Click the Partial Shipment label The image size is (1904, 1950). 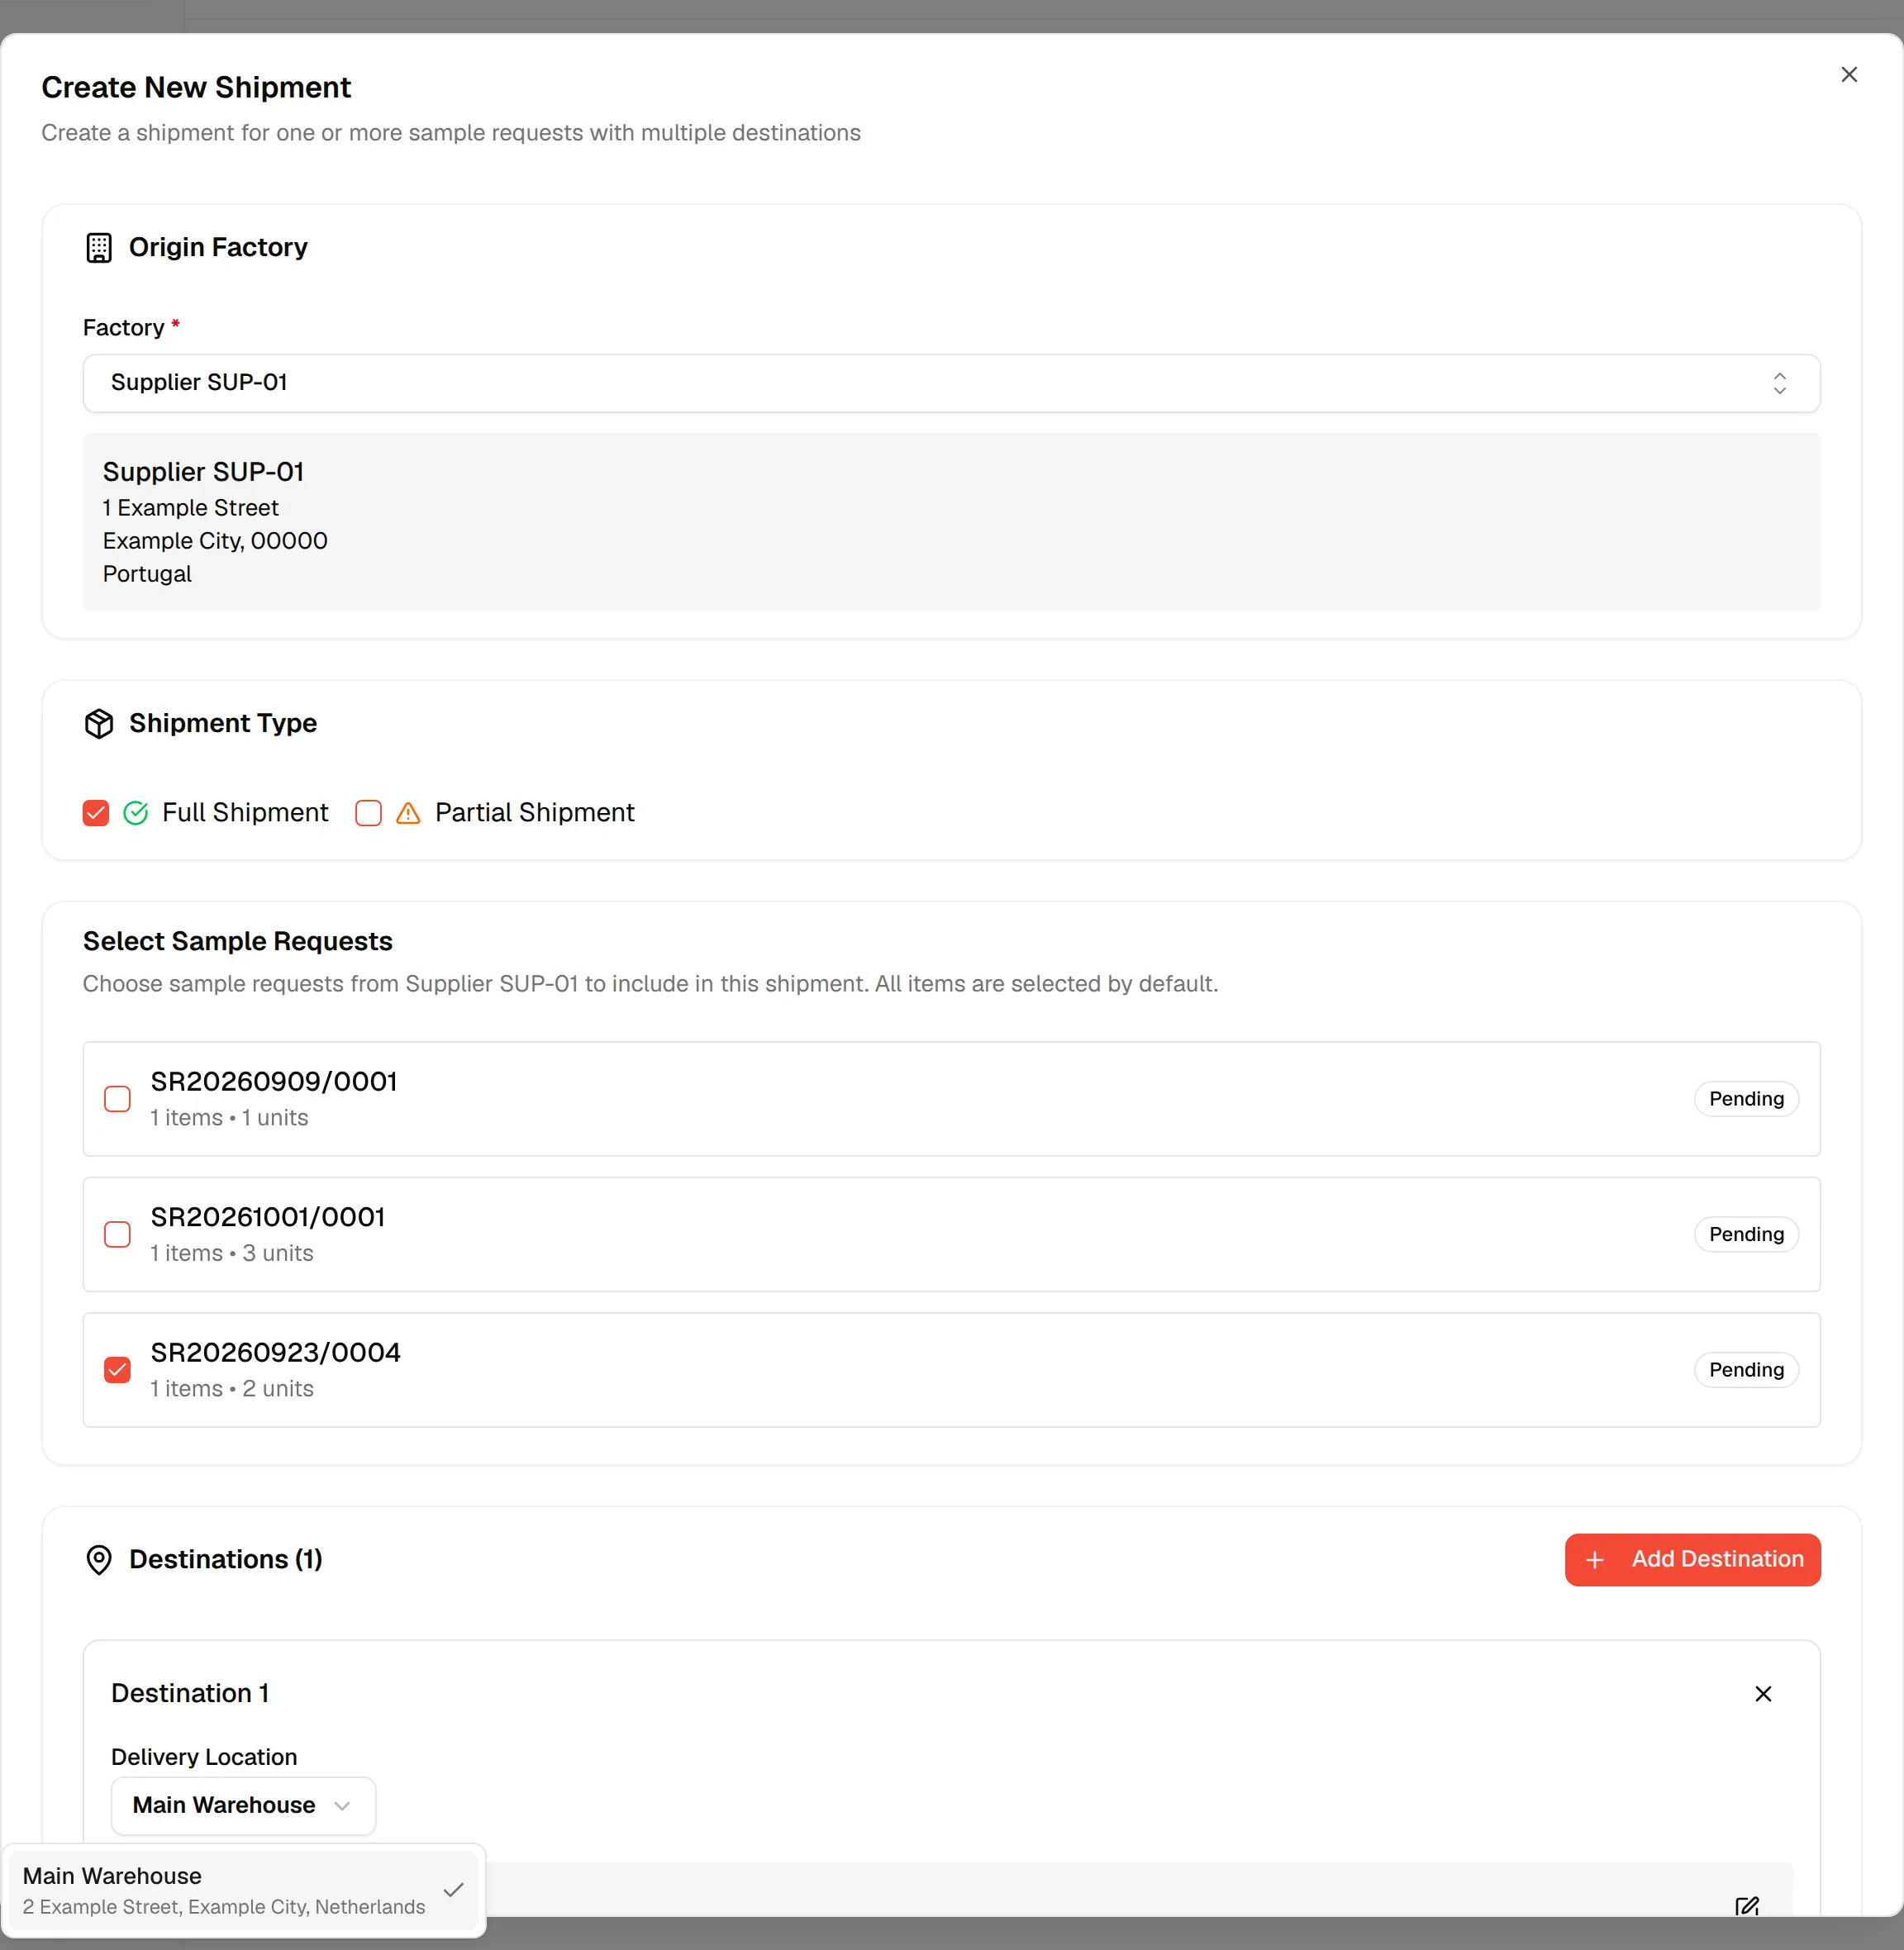[x=534, y=812]
